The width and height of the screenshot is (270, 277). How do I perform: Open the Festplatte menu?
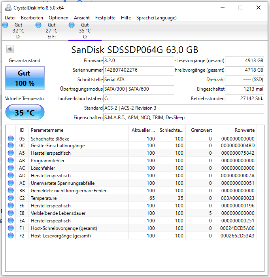[x=106, y=18]
